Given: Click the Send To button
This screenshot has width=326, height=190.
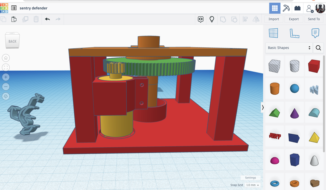Looking at the screenshot, I should click(x=314, y=19).
